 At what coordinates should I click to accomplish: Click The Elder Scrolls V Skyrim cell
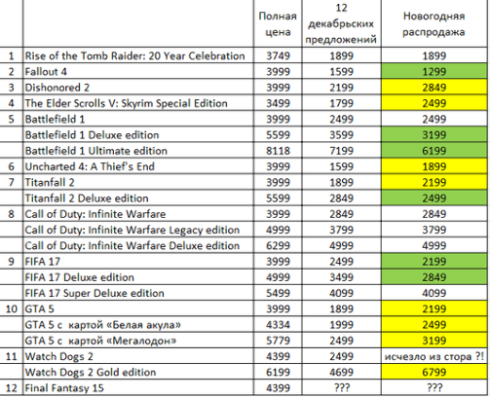tap(138, 103)
